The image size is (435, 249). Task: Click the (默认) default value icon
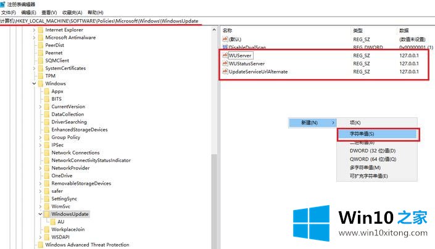[225, 39]
